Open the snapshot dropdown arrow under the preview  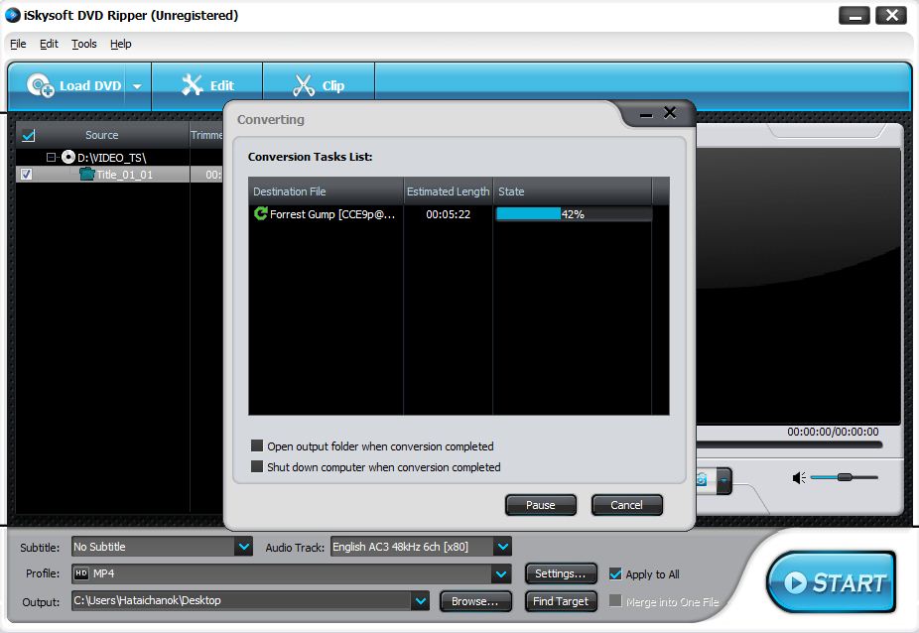tap(724, 480)
